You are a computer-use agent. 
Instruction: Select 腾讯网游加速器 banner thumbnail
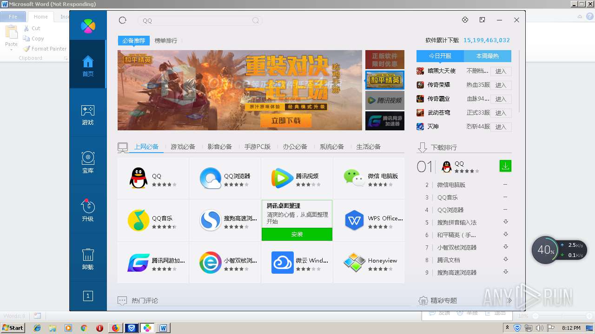(385, 121)
